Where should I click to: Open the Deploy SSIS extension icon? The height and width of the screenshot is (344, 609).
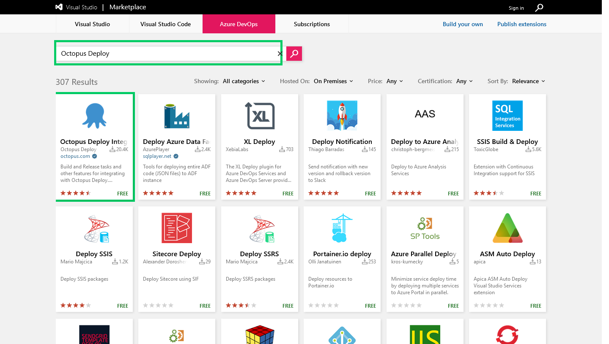pos(96,229)
